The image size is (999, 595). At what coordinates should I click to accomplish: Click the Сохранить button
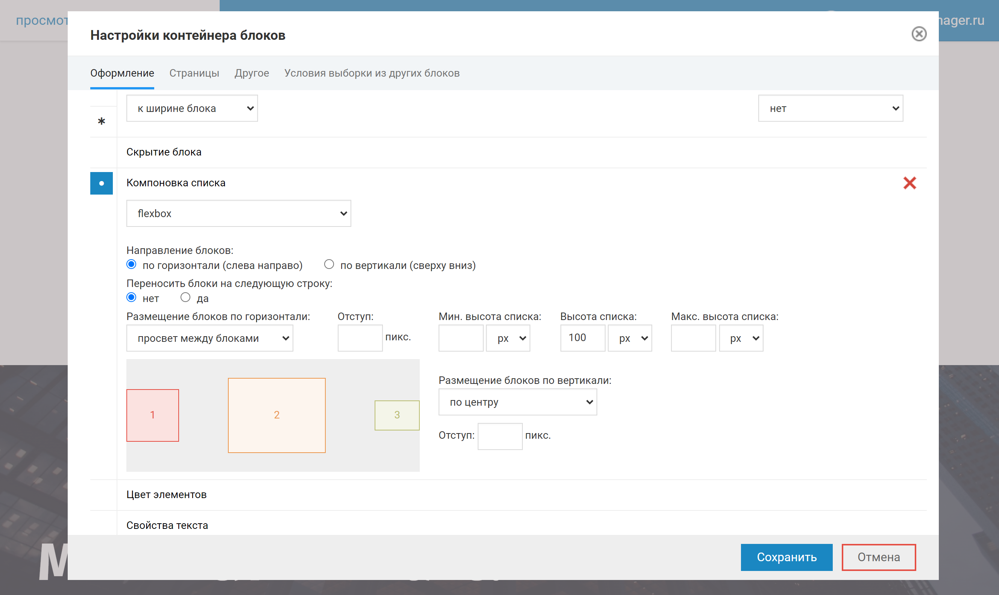pyautogui.click(x=786, y=557)
